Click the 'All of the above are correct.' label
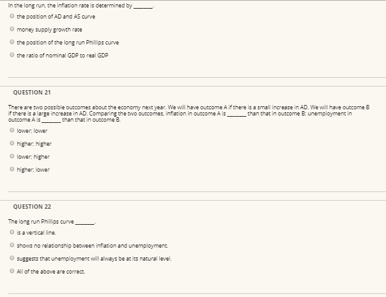Image resolution: width=386 pixels, height=297 pixels. 51,272
